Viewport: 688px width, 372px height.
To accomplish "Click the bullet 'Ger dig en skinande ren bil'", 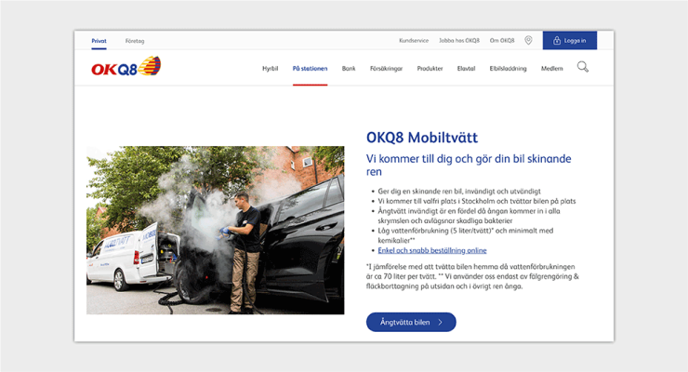I will [459, 192].
